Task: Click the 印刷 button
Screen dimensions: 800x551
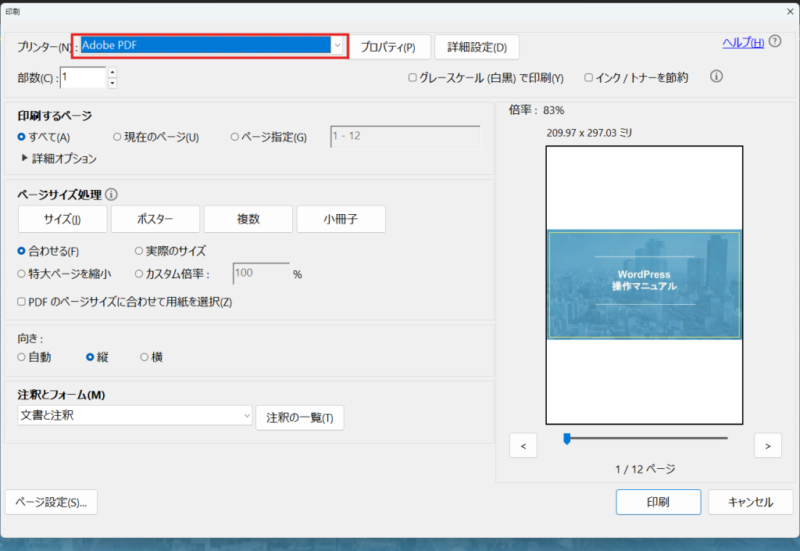Action: coord(658,502)
